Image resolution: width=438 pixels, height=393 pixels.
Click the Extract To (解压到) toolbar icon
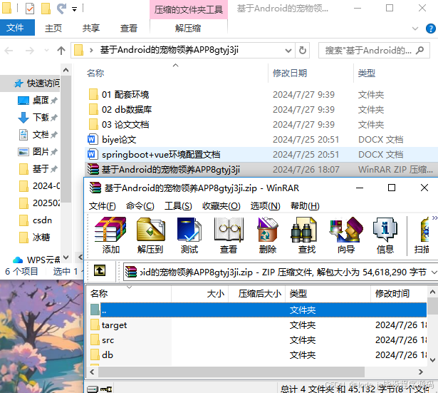click(x=150, y=235)
